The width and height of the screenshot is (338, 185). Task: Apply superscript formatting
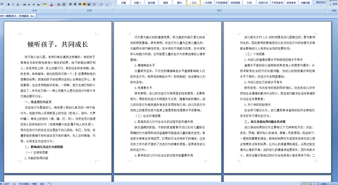coord(34,5)
